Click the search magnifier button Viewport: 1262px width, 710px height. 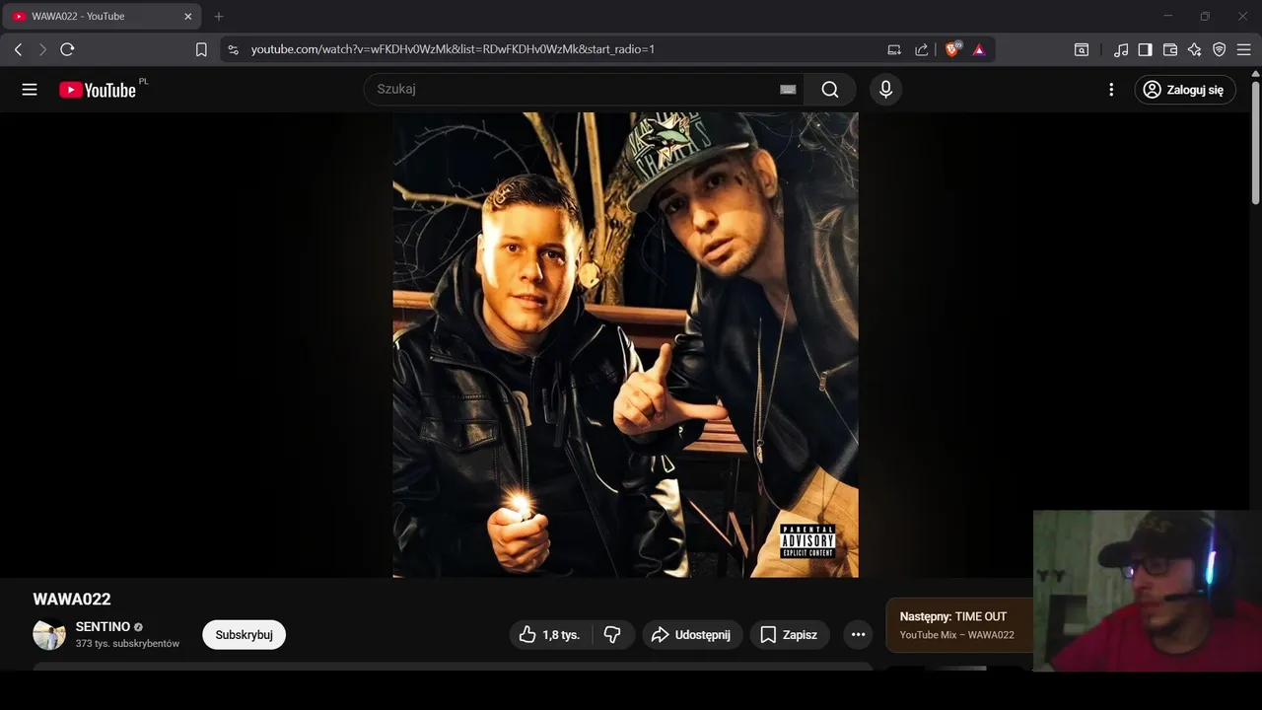click(830, 90)
